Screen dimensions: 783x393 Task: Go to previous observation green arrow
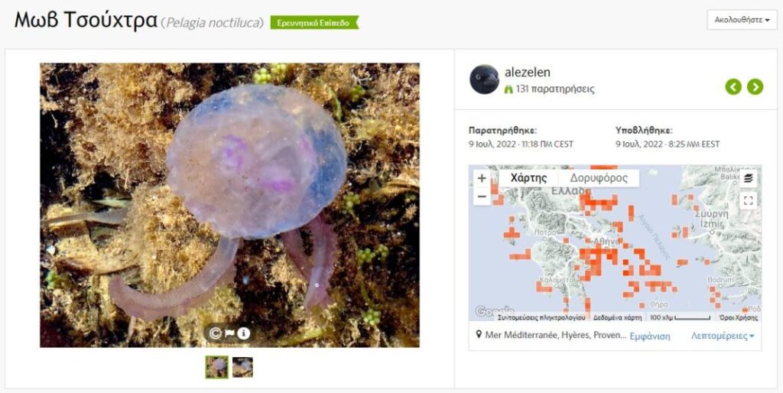point(733,87)
